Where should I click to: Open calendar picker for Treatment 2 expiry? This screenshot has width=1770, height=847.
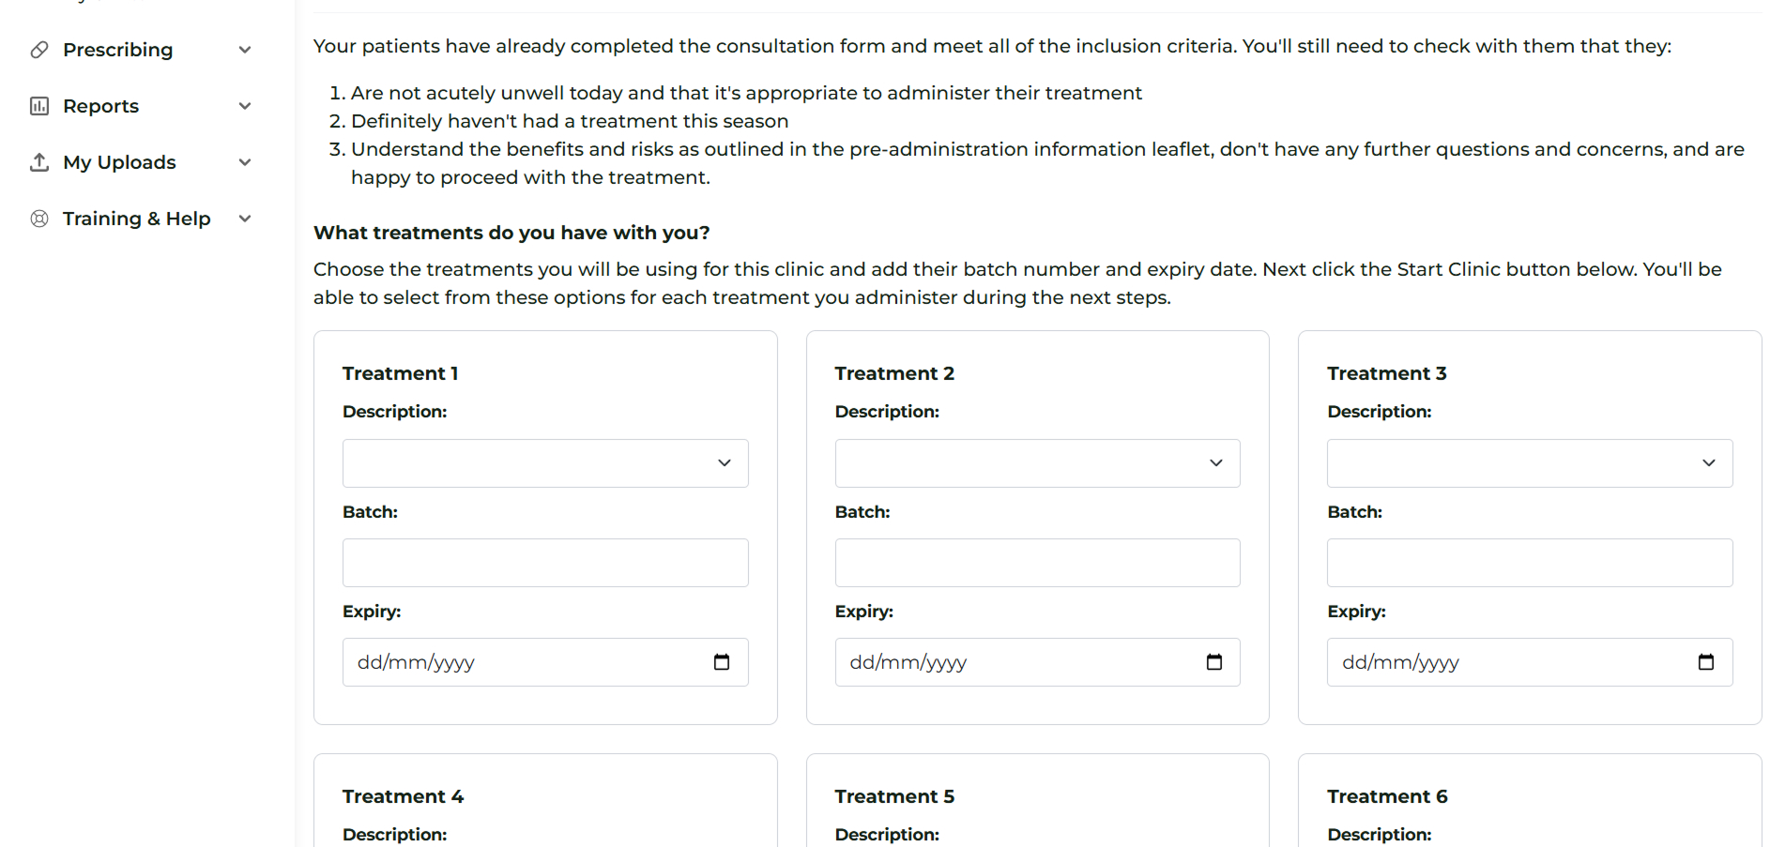pyautogui.click(x=1213, y=662)
